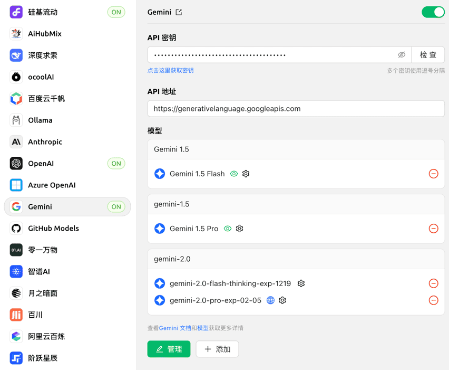Click the green 管理 manage button
The height and width of the screenshot is (370, 449).
click(x=169, y=349)
